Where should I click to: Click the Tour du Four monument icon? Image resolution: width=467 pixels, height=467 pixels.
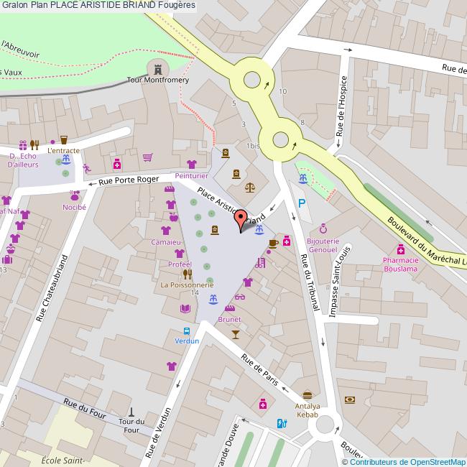[x=131, y=410]
